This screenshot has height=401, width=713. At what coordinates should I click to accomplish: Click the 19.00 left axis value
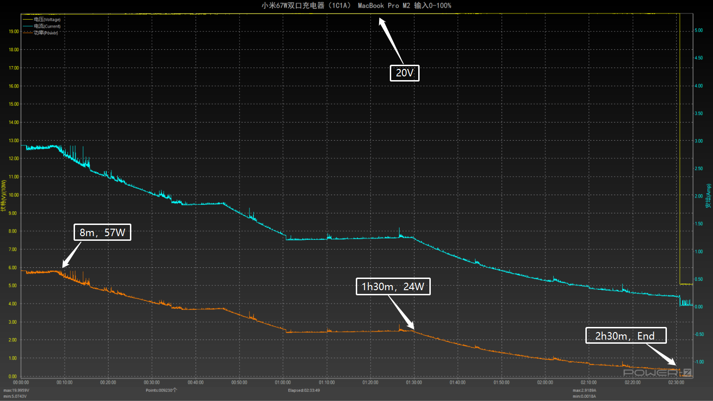[14, 32]
